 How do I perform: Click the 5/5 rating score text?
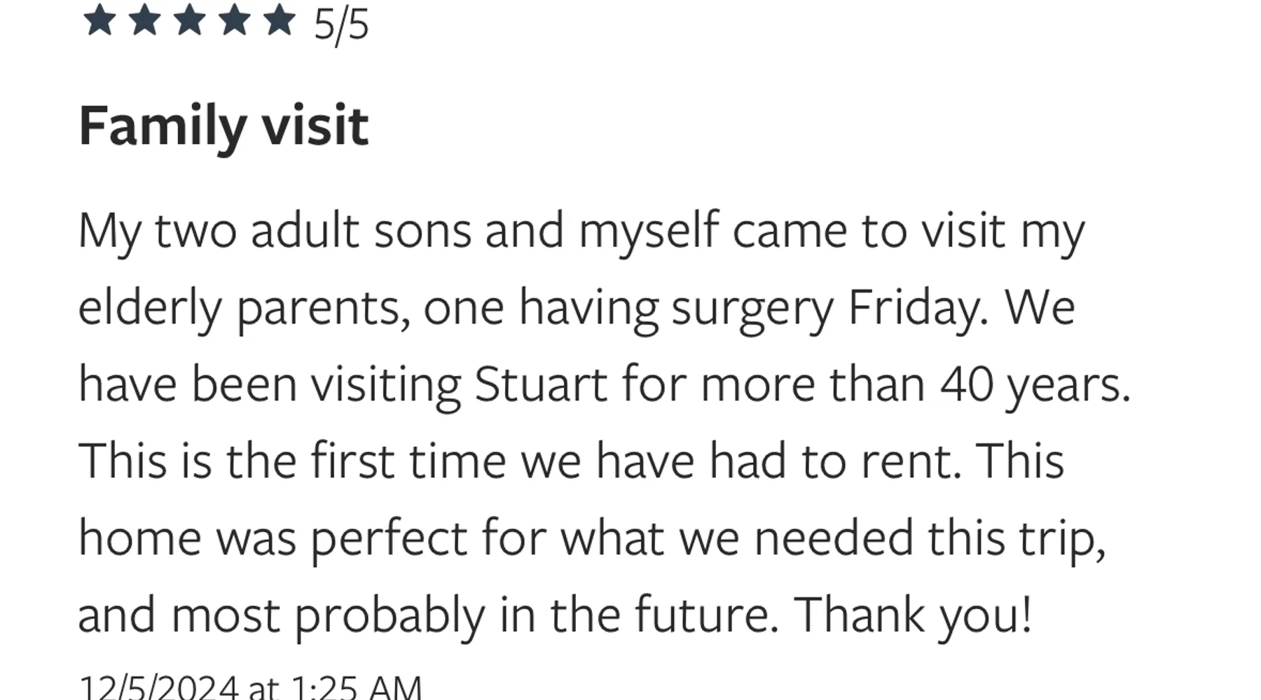341,25
